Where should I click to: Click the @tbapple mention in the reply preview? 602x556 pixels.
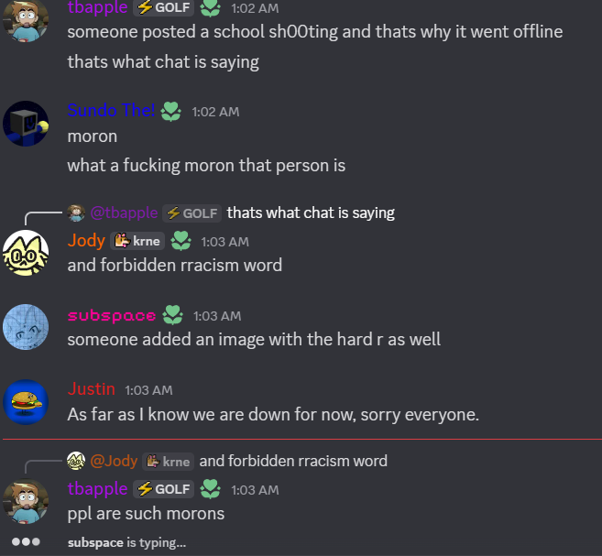click(124, 213)
